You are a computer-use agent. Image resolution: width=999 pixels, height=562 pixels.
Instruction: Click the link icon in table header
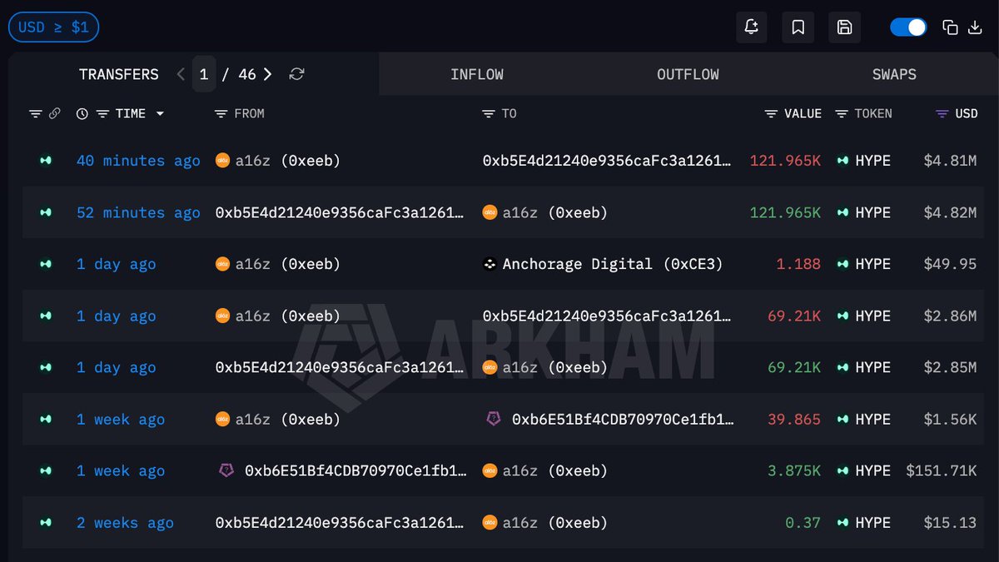point(54,114)
